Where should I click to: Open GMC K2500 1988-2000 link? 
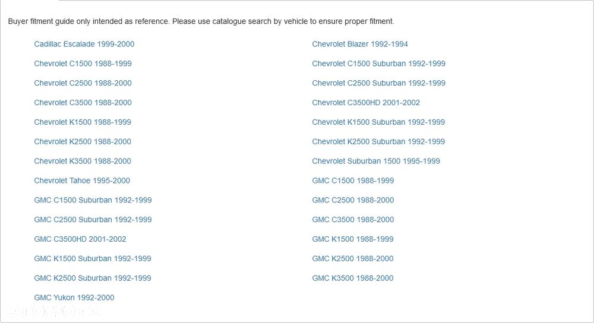tap(353, 259)
